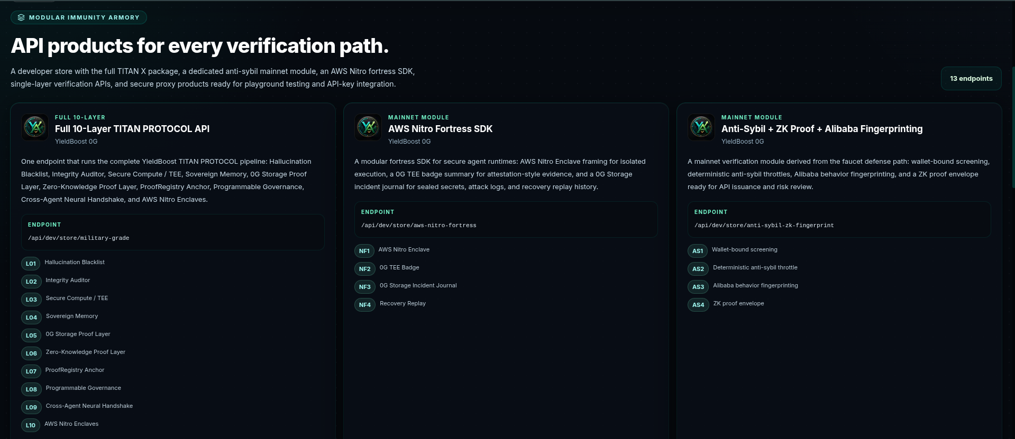Click the 'MODULAR IMMUNITY ARMORY' label
The width and height of the screenshot is (1015, 439).
click(84, 17)
